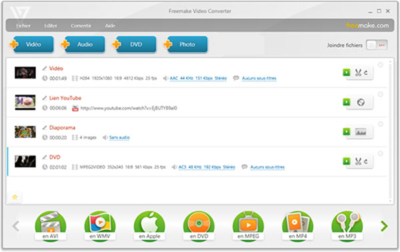Remove the Lien YouTube item with round button
The image size is (400, 252).
coord(381,94)
